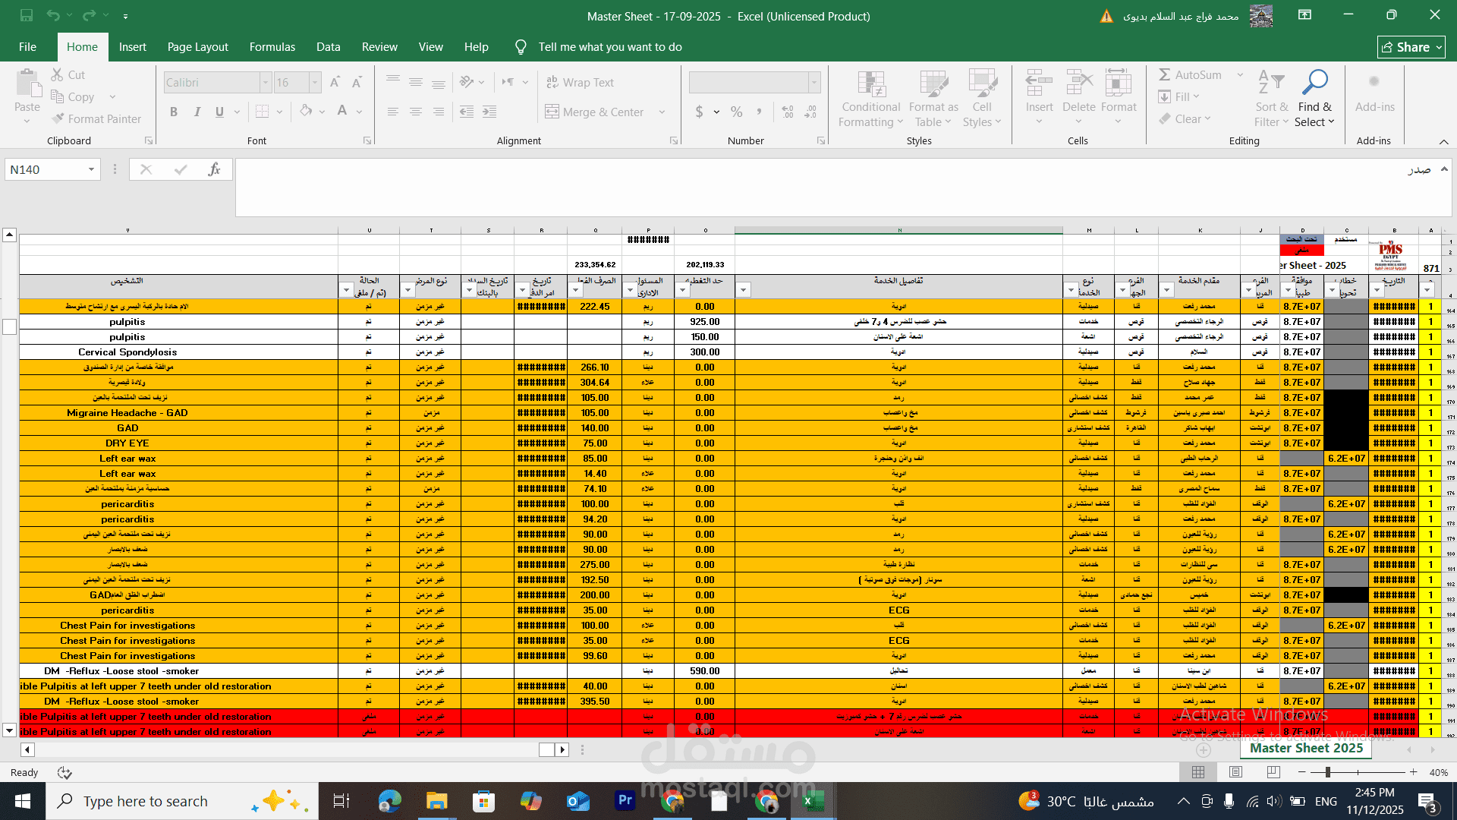Click Tell me what you want to do
The height and width of the screenshot is (820, 1457).
click(x=609, y=47)
